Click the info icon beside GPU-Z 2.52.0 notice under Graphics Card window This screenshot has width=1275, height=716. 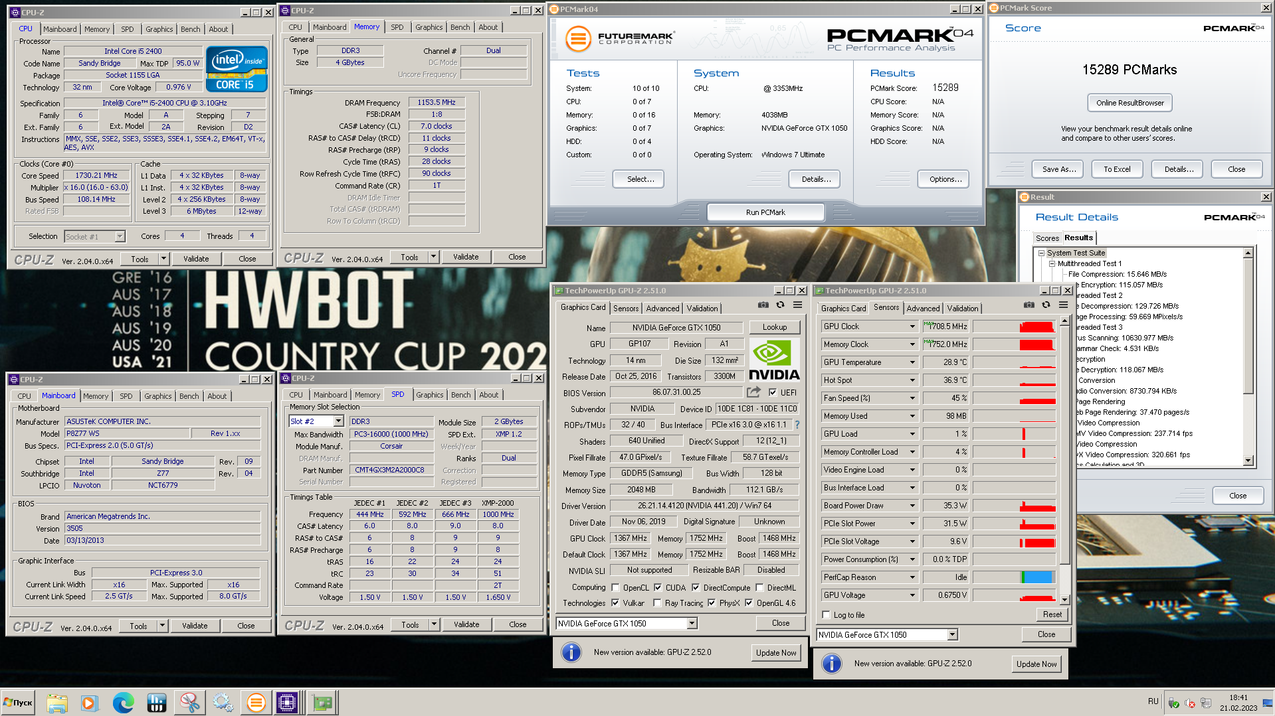coord(571,652)
